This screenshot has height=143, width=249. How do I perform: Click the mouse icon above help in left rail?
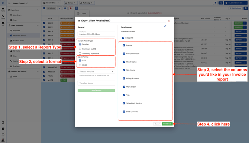click(x=3, y=122)
